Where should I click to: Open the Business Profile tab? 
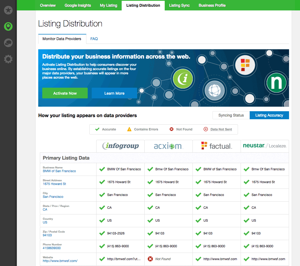click(x=212, y=5)
